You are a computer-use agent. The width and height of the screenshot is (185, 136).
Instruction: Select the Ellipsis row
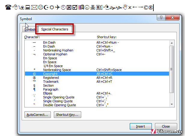click(97, 93)
